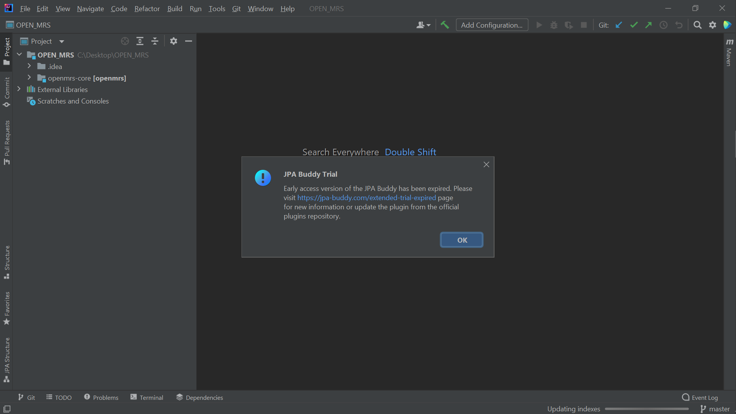Open the Commit side tab
736x414 pixels.
point(7,92)
